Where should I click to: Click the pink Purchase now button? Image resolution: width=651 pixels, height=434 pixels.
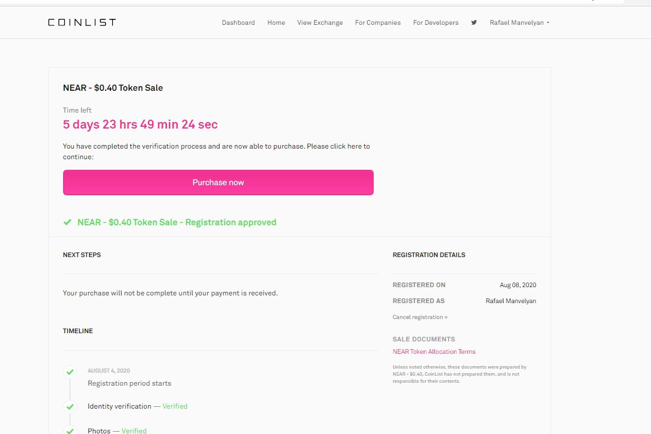point(218,183)
